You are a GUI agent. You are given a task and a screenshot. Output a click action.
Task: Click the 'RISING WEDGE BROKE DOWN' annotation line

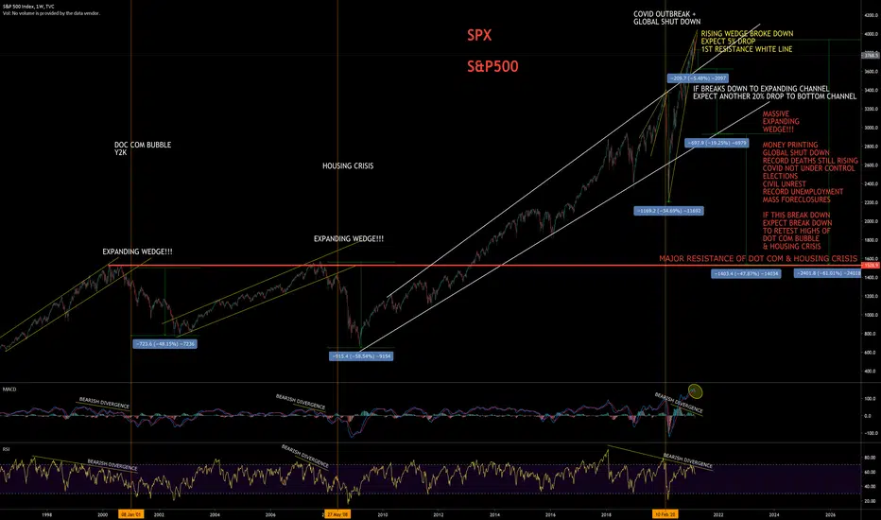coord(747,34)
